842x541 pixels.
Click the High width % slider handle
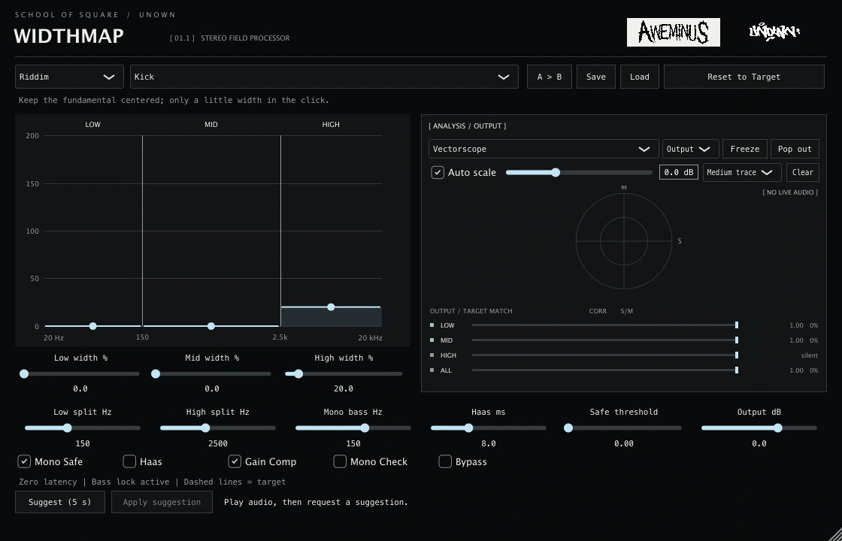pos(298,373)
